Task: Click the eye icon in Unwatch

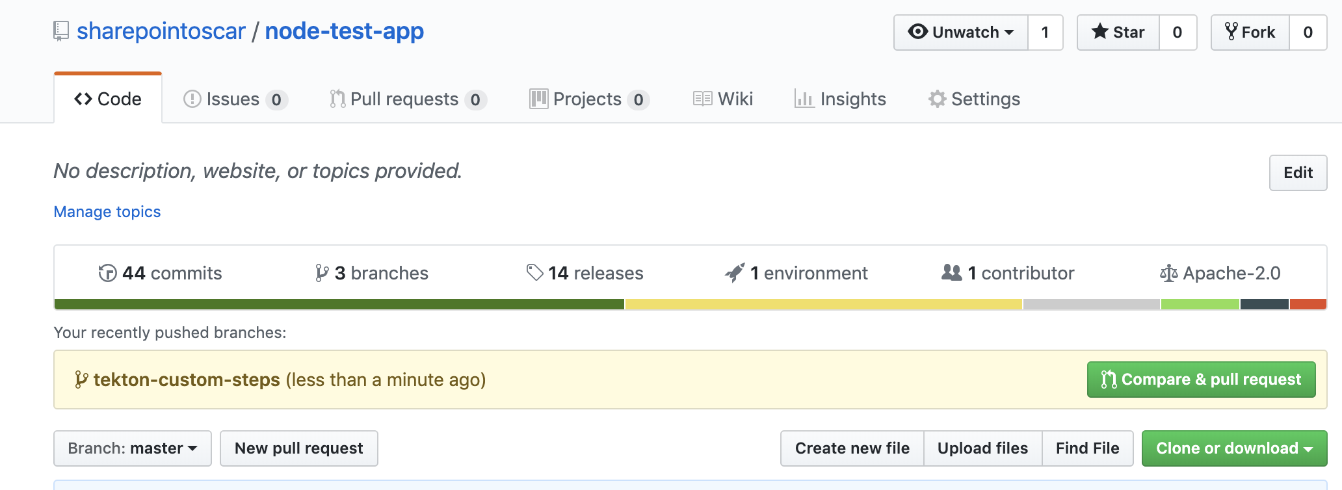Action: pyautogui.click(x=917, y=32)
